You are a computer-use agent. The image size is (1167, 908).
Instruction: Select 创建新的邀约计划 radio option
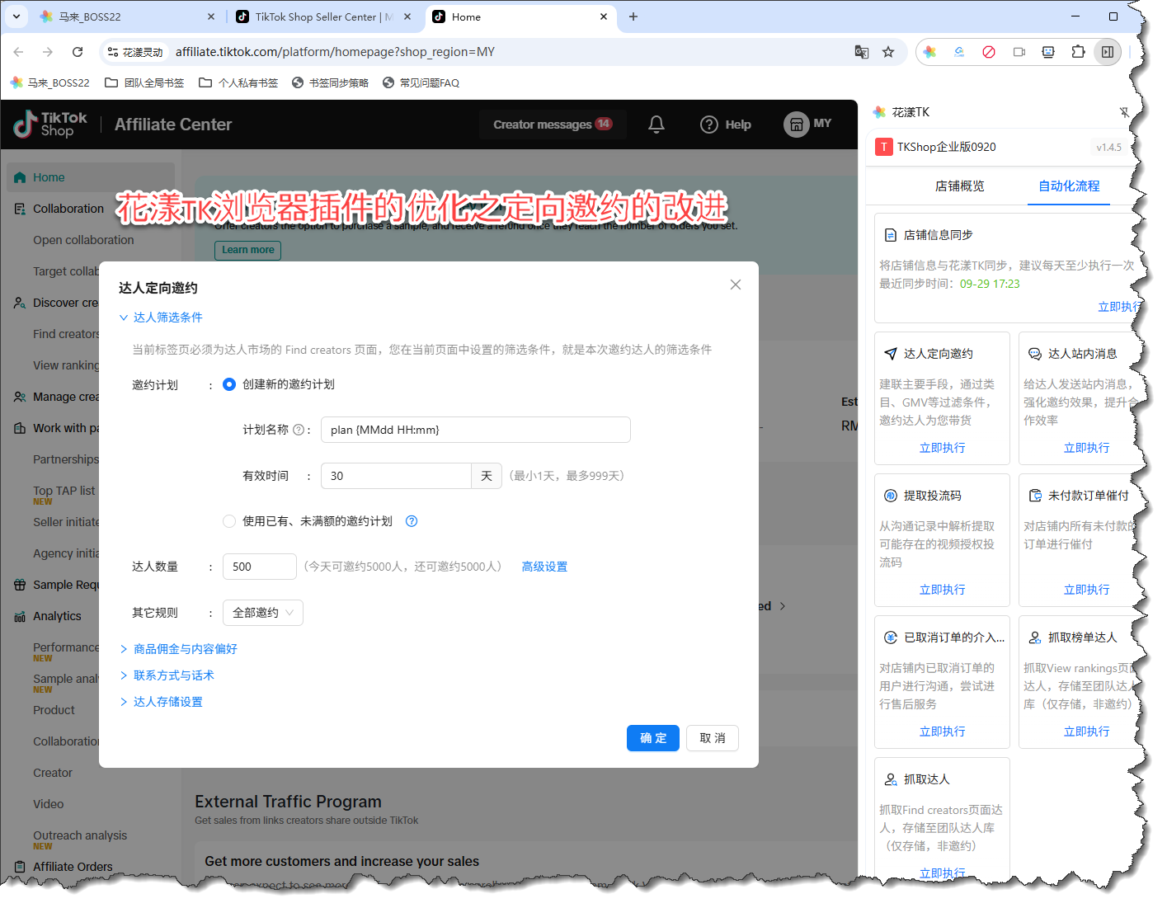click(x=229, y=384)
